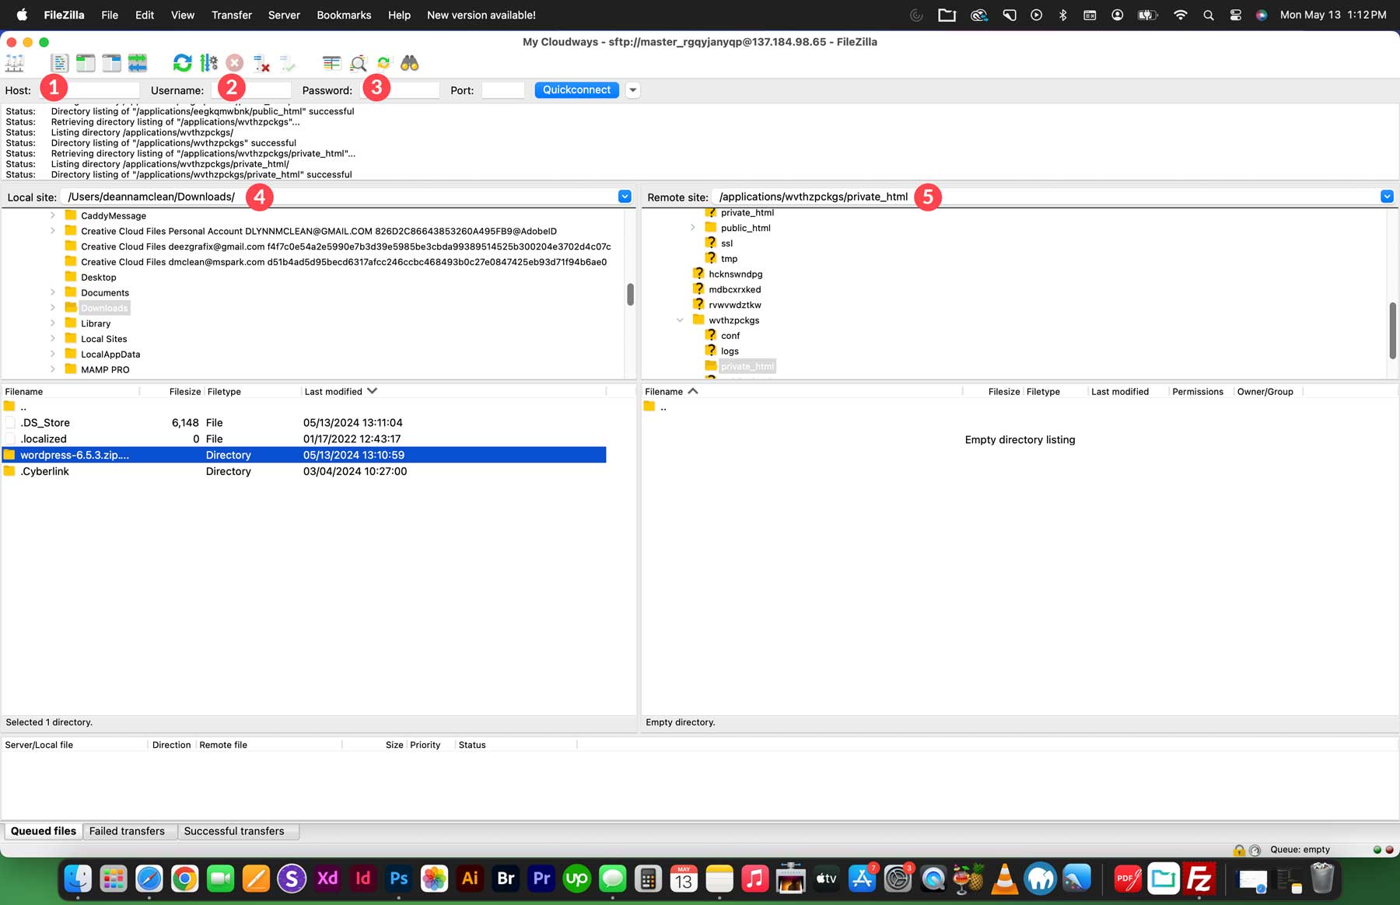1400x905 pixels.
Task: Toggle the local directory tree view
Action: pyautogui.click(x=86, y=63)
